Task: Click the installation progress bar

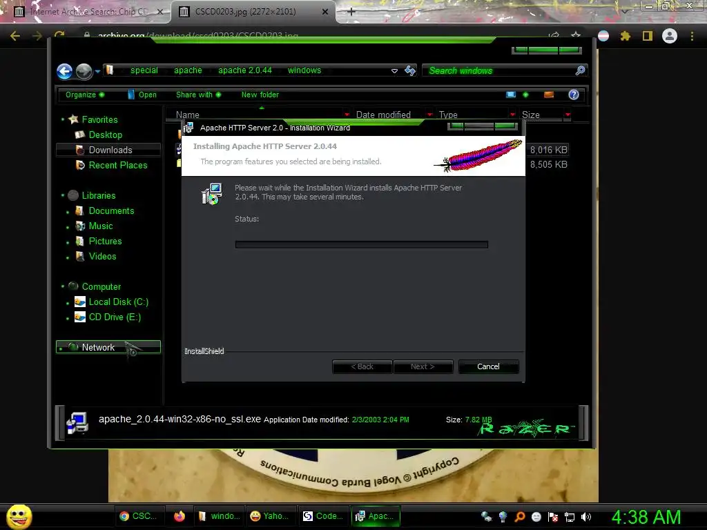Action: 361,245
